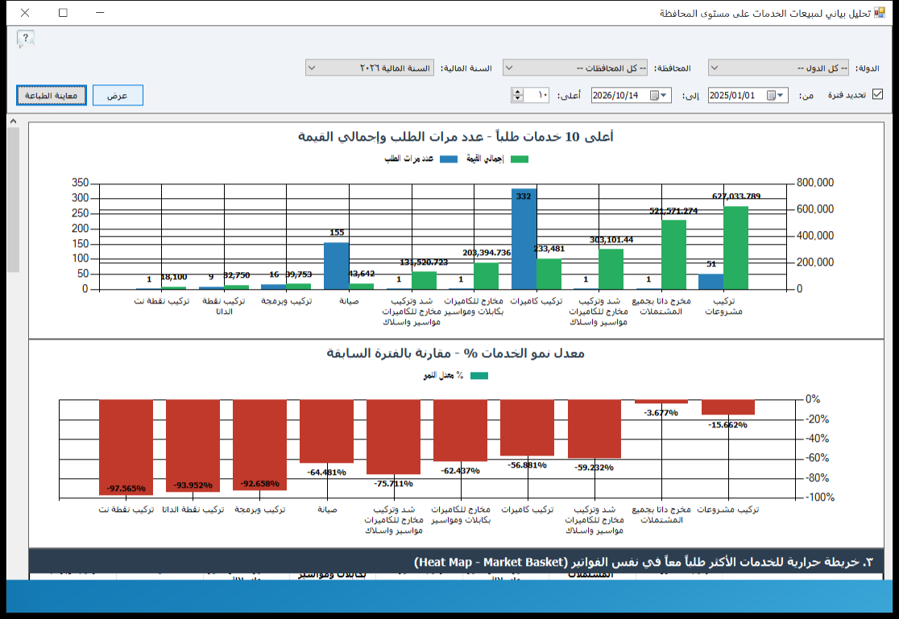Click the blue bar labeled 155
This screenshot has width=899, height=619.
pos(337,266)
